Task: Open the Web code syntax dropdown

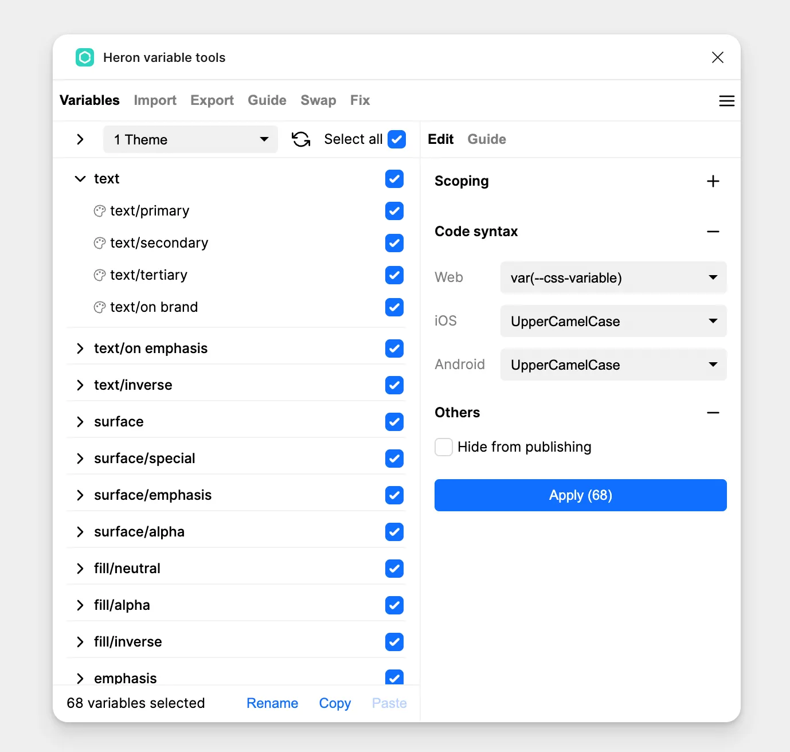Action: pos(613,277)
